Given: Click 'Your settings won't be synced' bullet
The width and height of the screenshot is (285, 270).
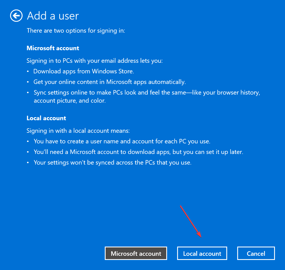Looking at the screenshot, I should tap(113, 163).
